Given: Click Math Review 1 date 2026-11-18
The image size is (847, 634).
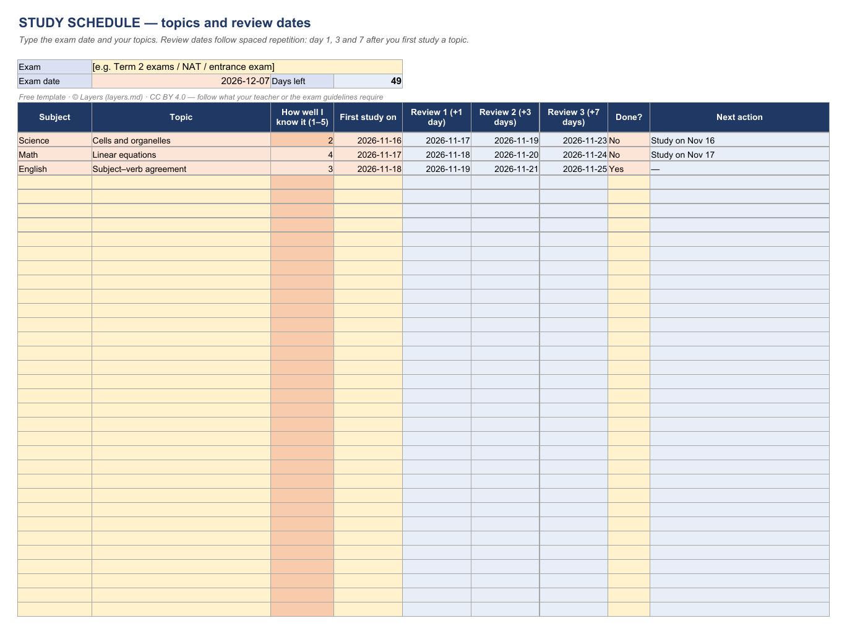Looking at the screenshot, I should click(437, 155).
